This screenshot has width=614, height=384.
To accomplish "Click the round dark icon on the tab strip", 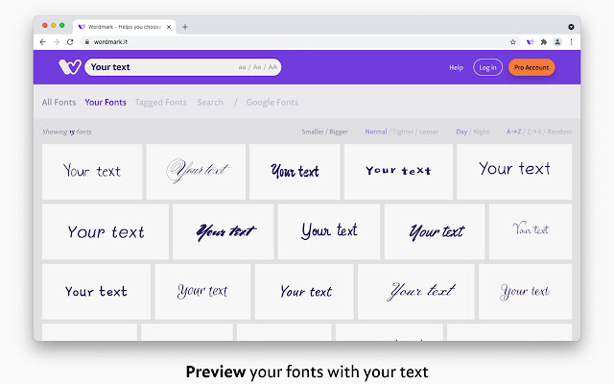I will (x=571, y=27).
